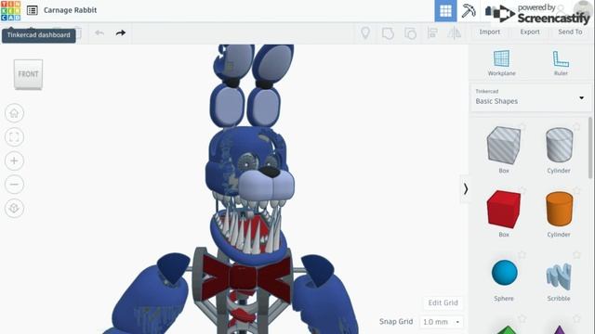Image resolution: width=595 pixels, height=334 pixels.
Task: Select the Workplane tool
Action: coord(501,63)
